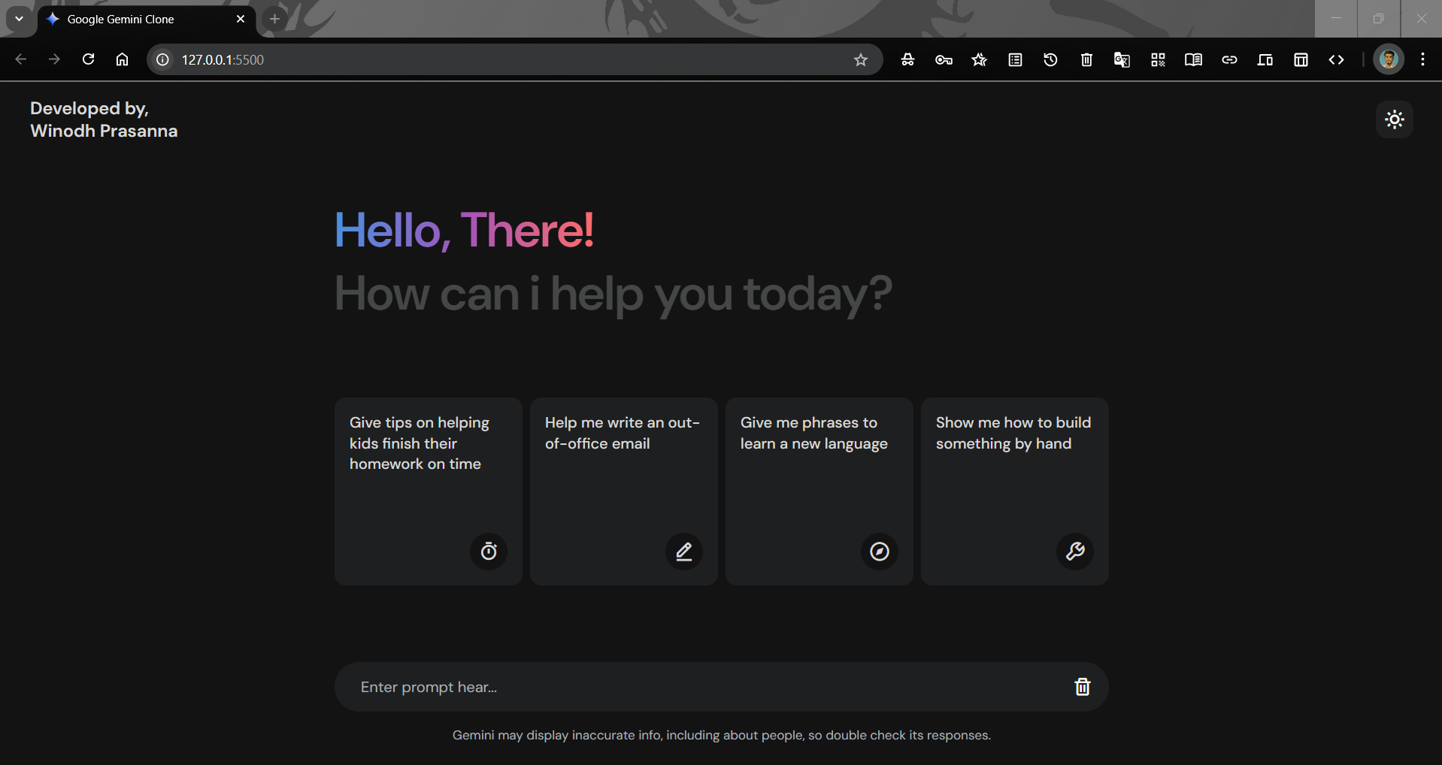This screenshot has width=1442, height=765.
Task: Bookmark this page with the star icon
Action: [861, 59]
